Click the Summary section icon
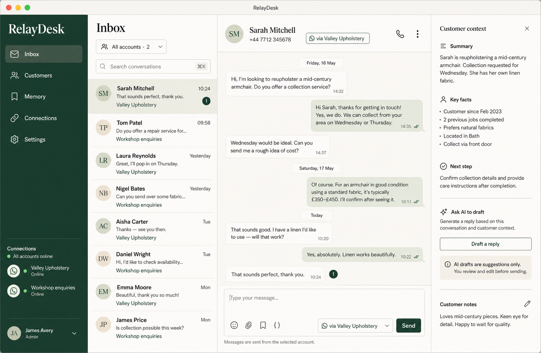541x353 pixels. 443,46
